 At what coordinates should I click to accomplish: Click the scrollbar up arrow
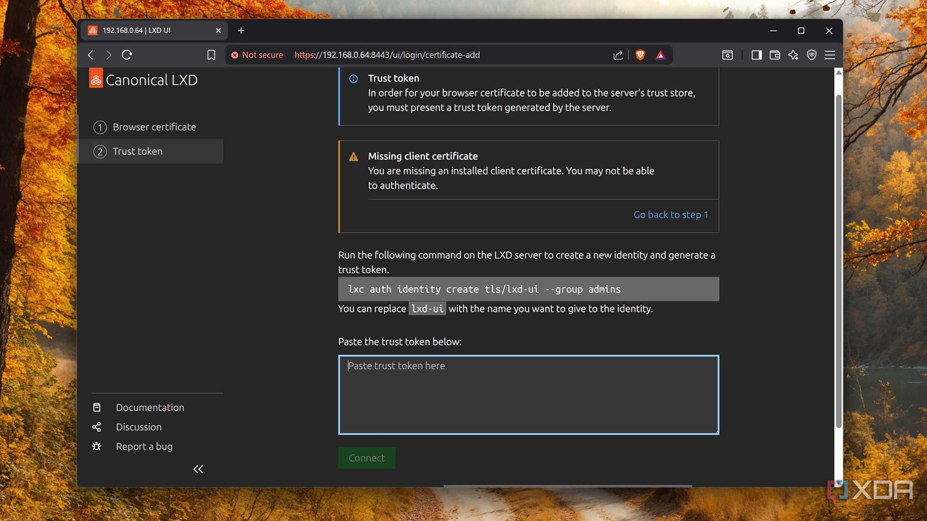838,72
